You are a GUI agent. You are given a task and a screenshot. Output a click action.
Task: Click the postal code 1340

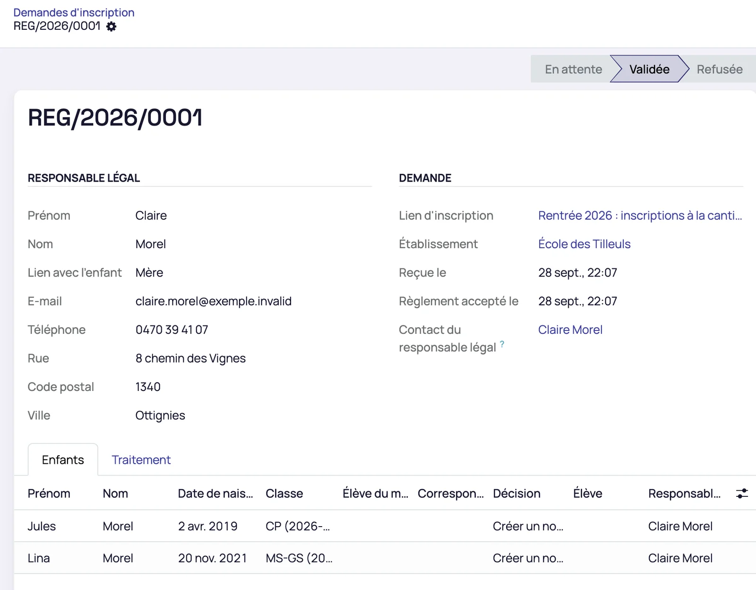tap(148, 387)
